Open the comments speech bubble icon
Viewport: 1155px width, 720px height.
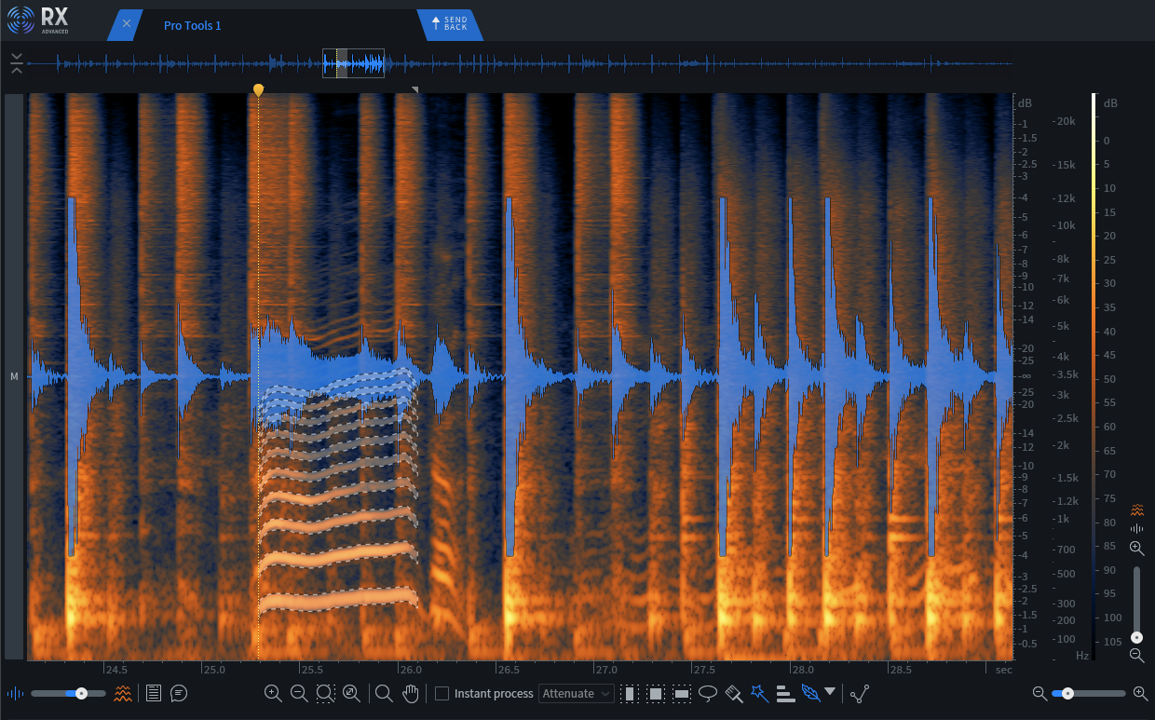(179, 693)
